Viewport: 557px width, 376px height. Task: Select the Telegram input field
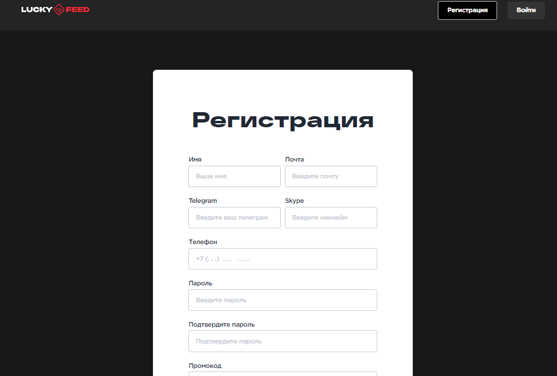pos(234,217)
